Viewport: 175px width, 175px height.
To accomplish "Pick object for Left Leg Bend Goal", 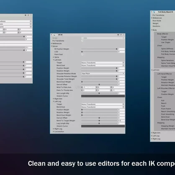I will tap(124, 107).
